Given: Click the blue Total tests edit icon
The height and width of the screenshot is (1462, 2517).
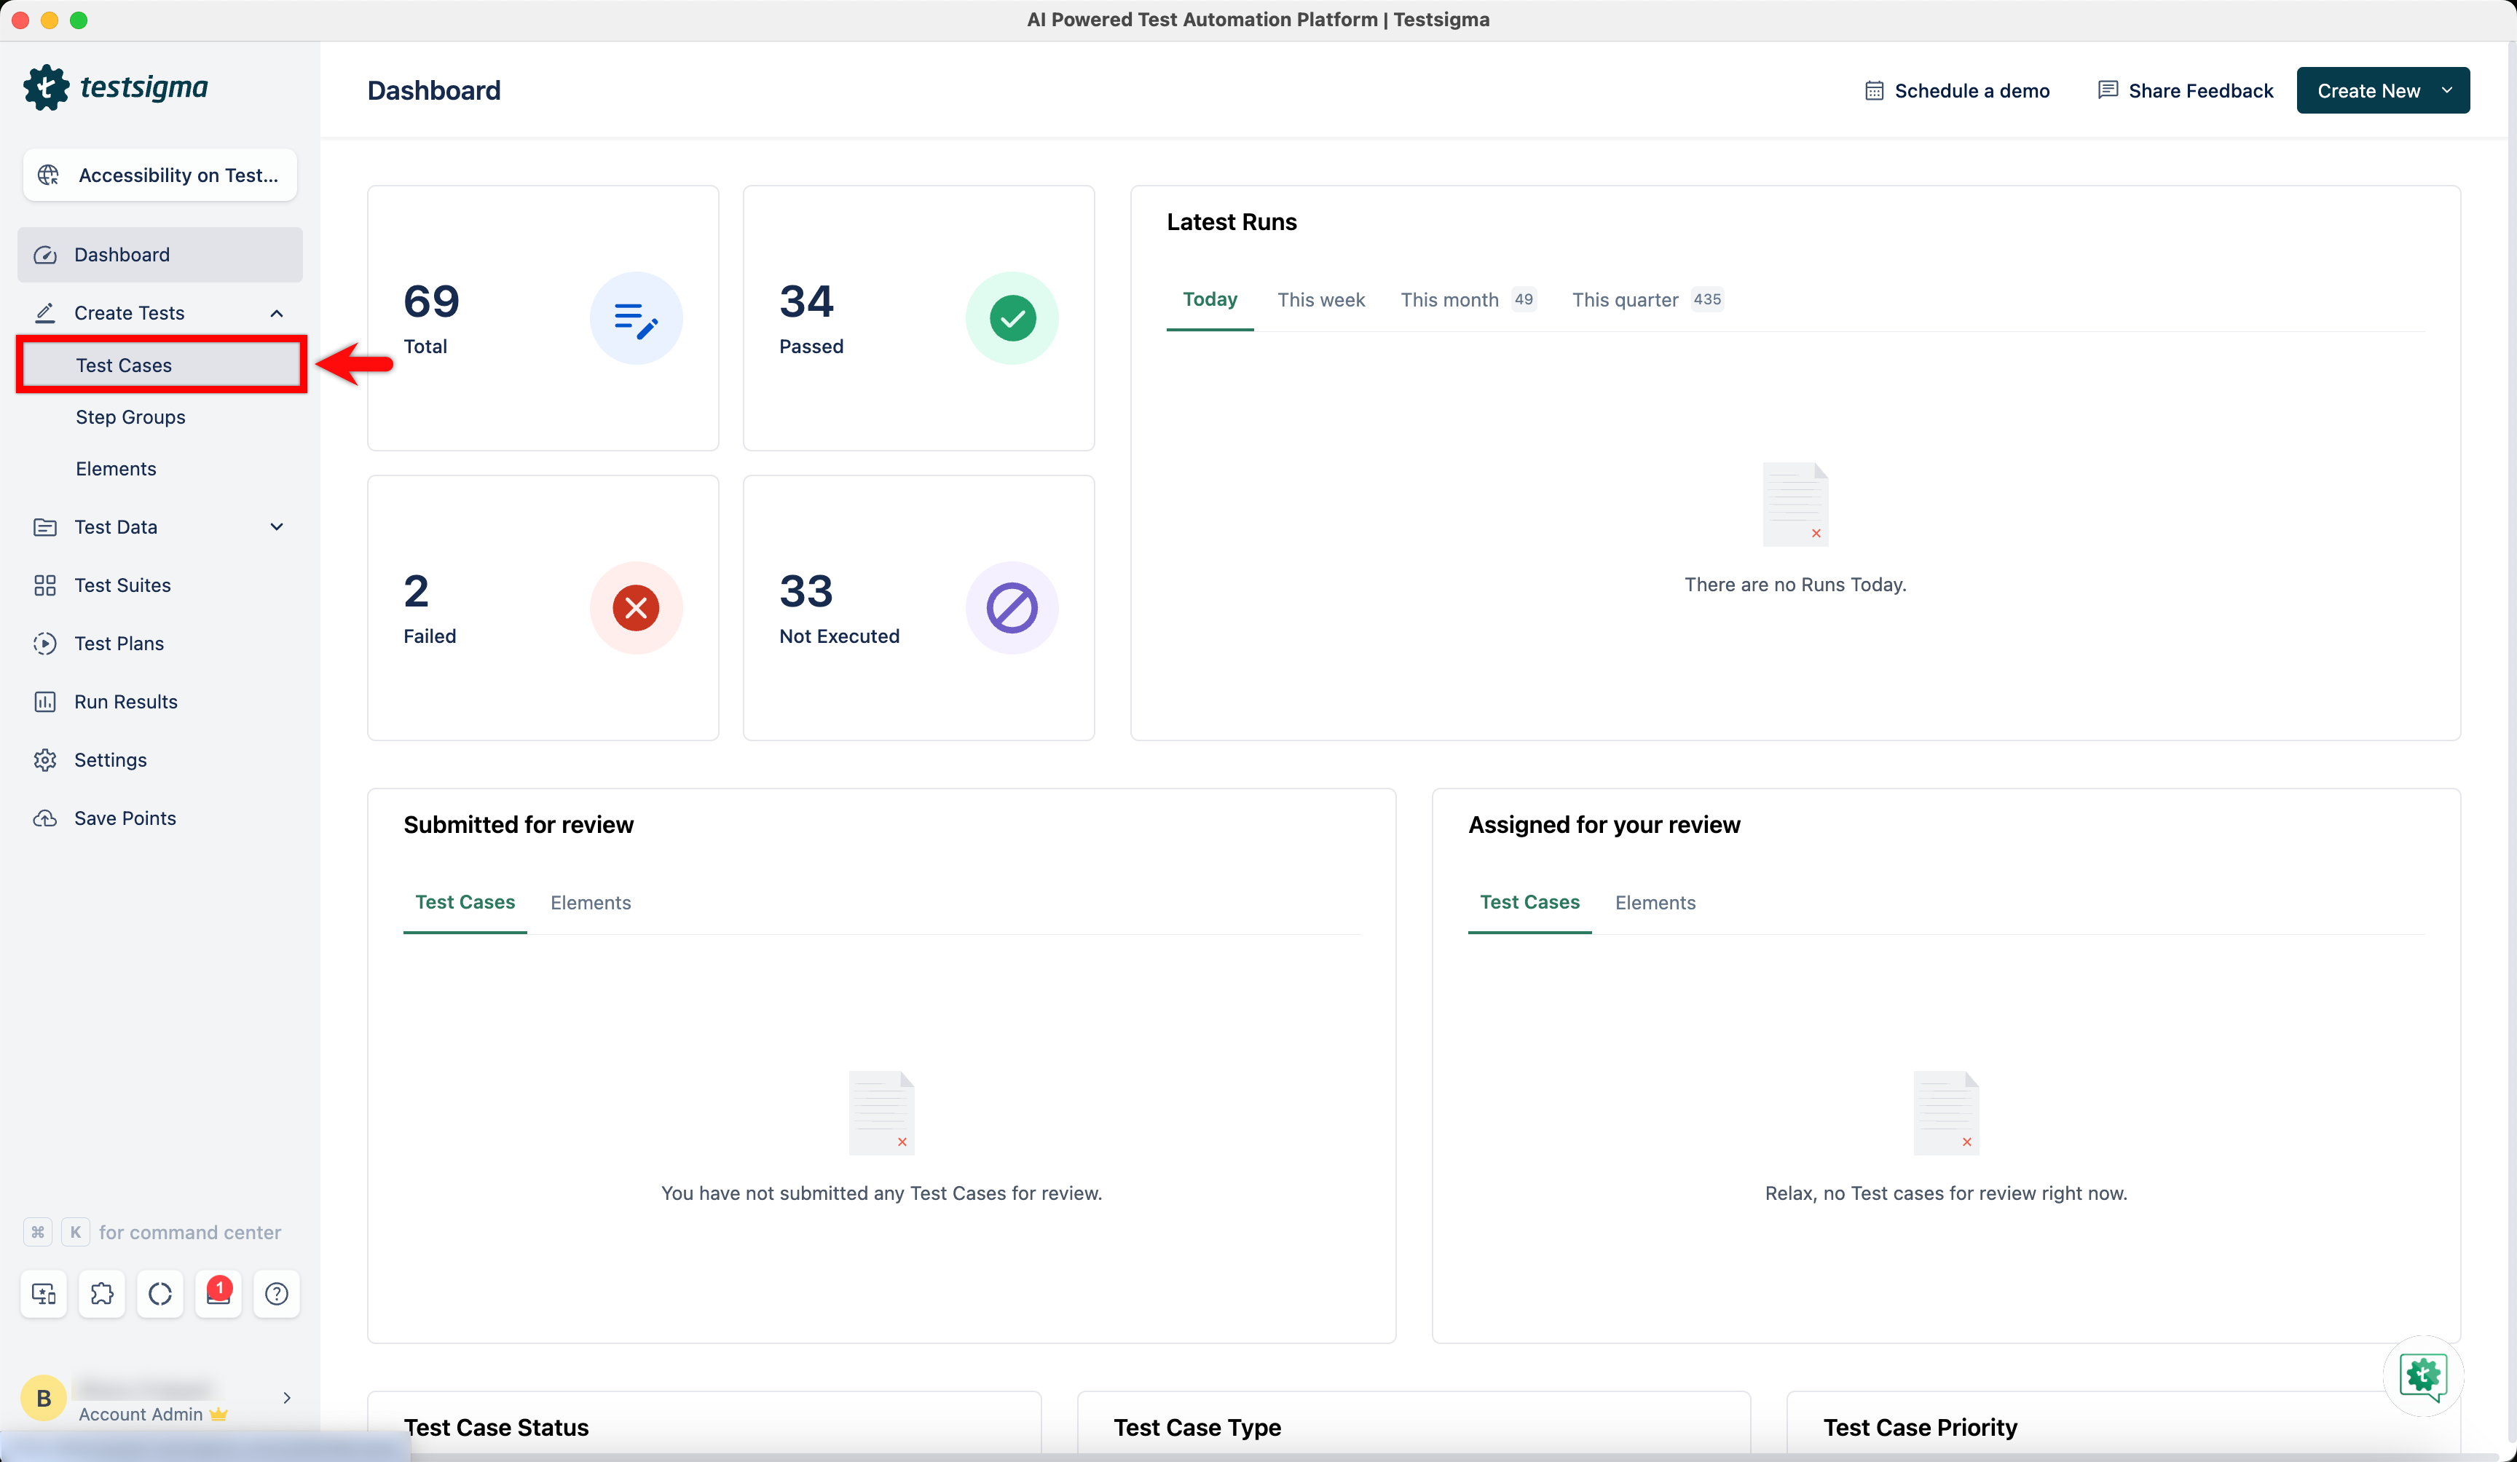Looking at the screenshot, I should coord(635,319).
